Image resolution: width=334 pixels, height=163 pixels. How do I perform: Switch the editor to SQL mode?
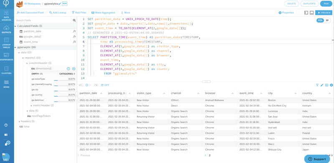coord(320,20)
